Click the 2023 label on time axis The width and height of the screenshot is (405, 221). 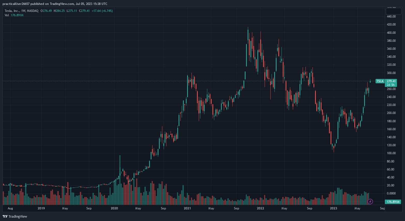point(333,208)
